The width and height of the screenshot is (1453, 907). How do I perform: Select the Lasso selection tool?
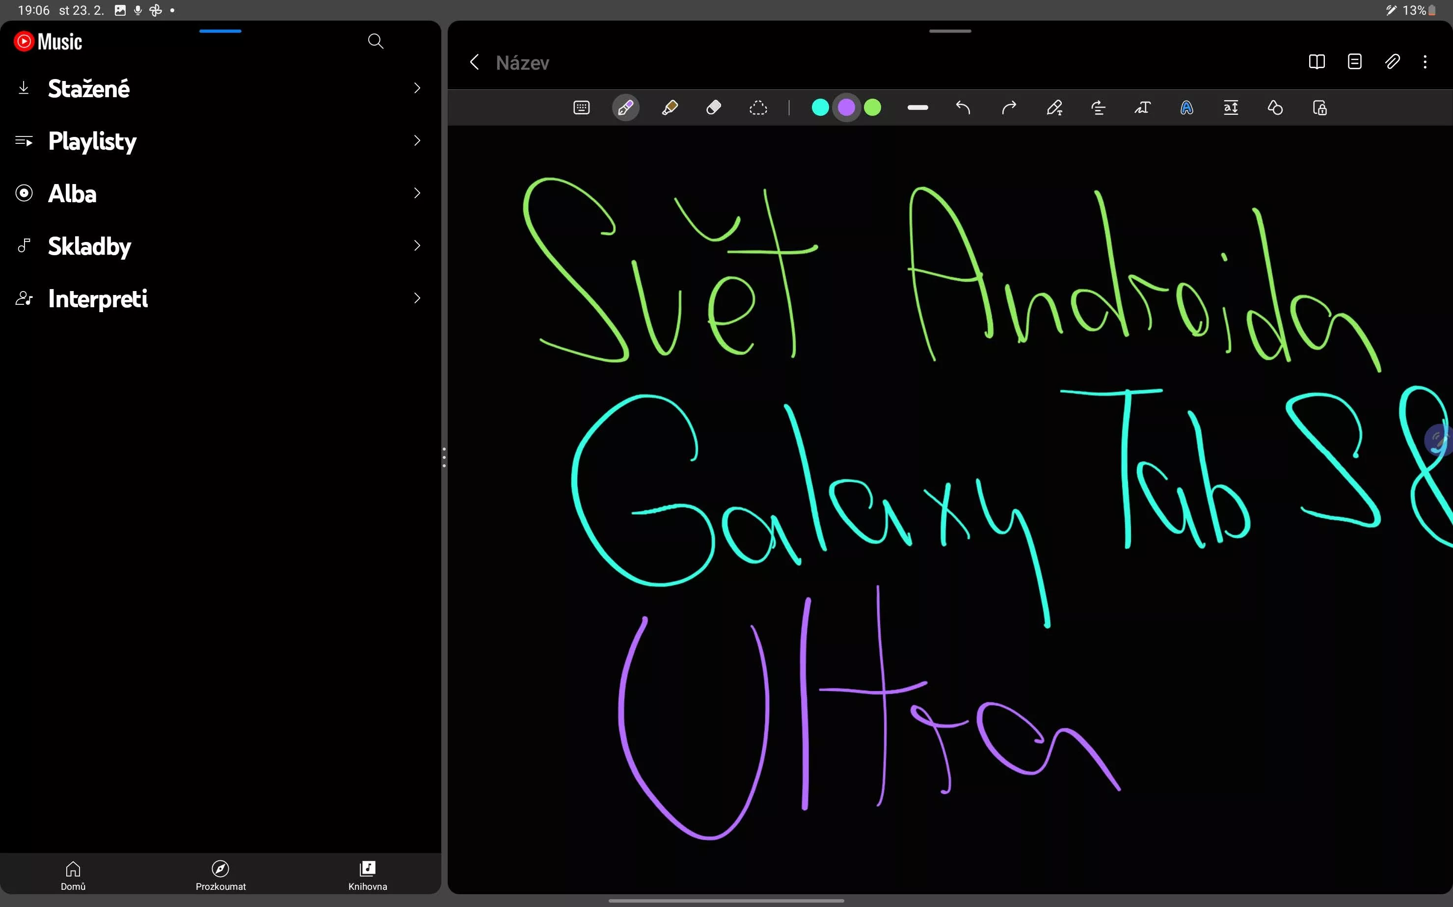758,108
